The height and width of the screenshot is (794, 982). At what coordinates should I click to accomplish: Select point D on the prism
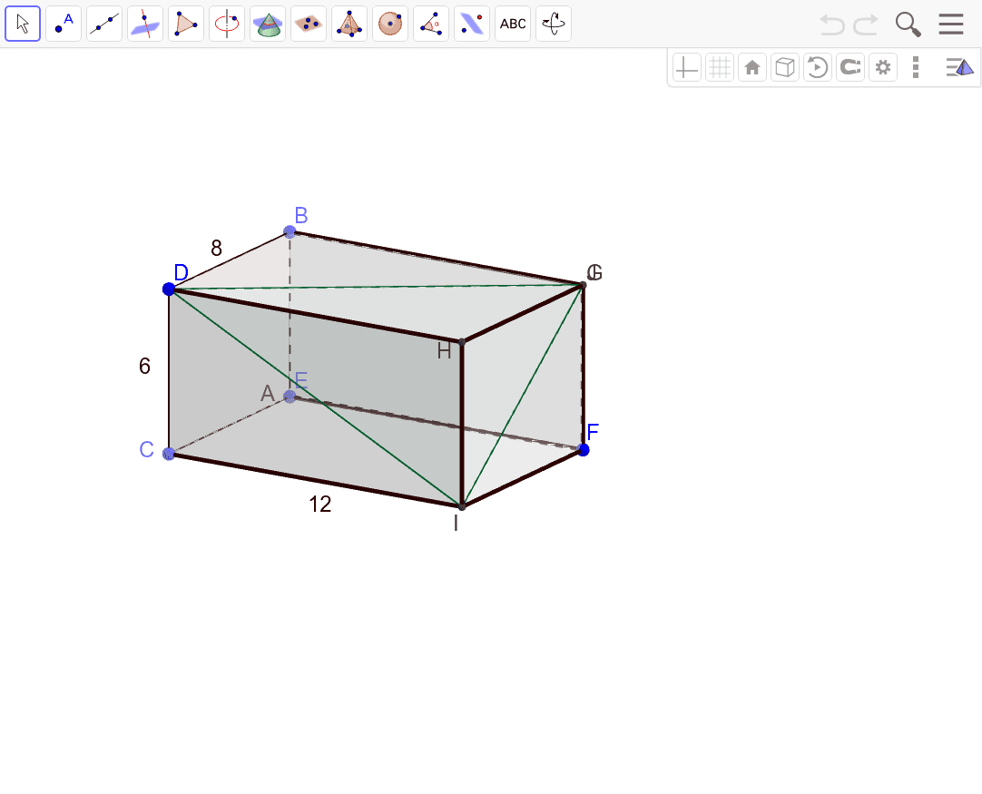(169, 289)
